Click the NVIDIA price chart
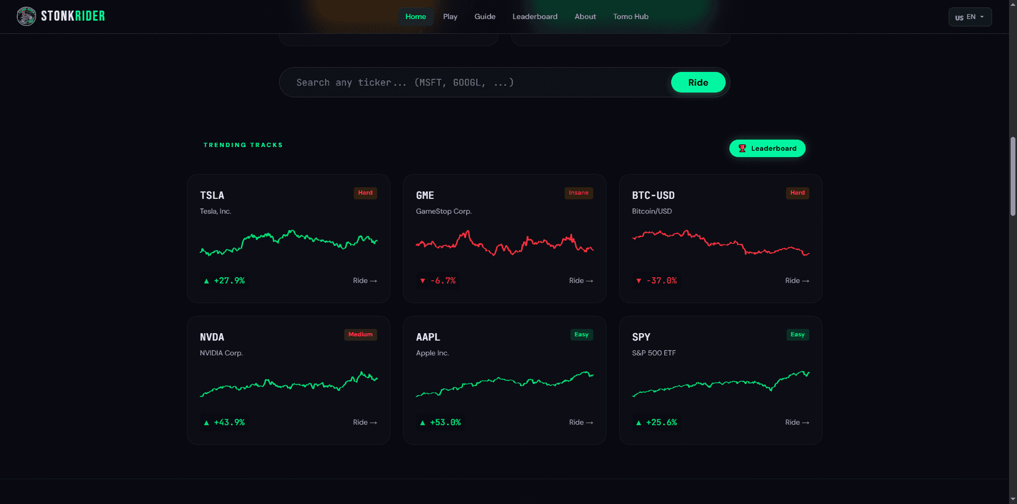 (x=289, y=384)
